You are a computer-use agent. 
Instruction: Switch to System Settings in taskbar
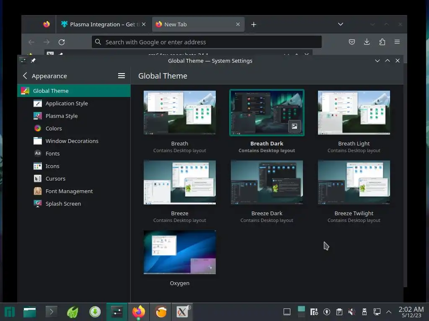[117, 312]
